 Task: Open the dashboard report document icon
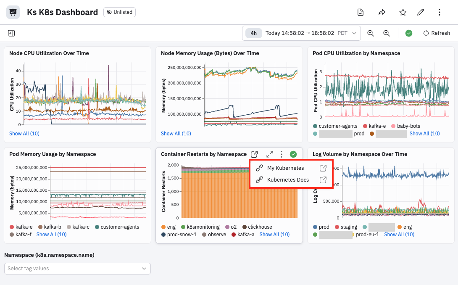coord(361,12)
